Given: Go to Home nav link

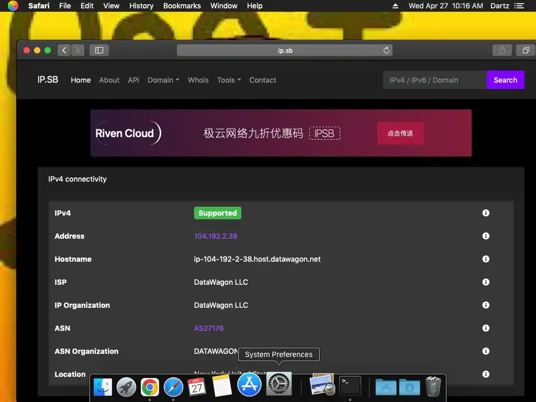Looking at the screenshot, I should [81, 80].
